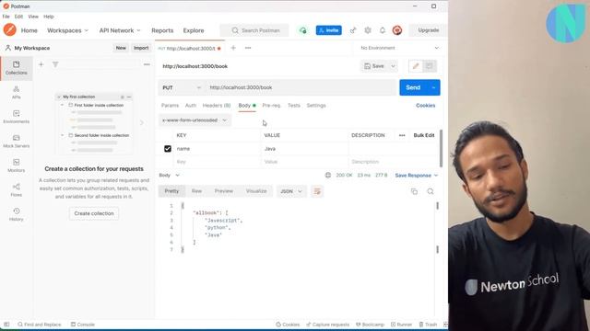Viewport: 590px width, 331px height.
Task: Open the Save button dropdown arrow
Action: [x=393, y=66]
